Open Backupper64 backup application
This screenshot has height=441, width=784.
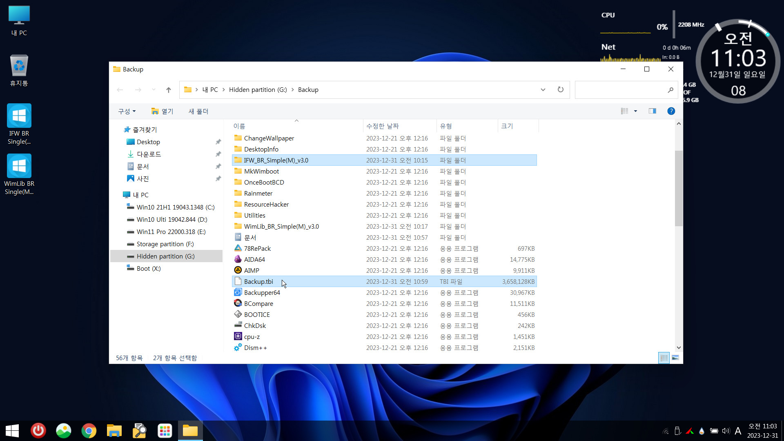click(262, 292)
